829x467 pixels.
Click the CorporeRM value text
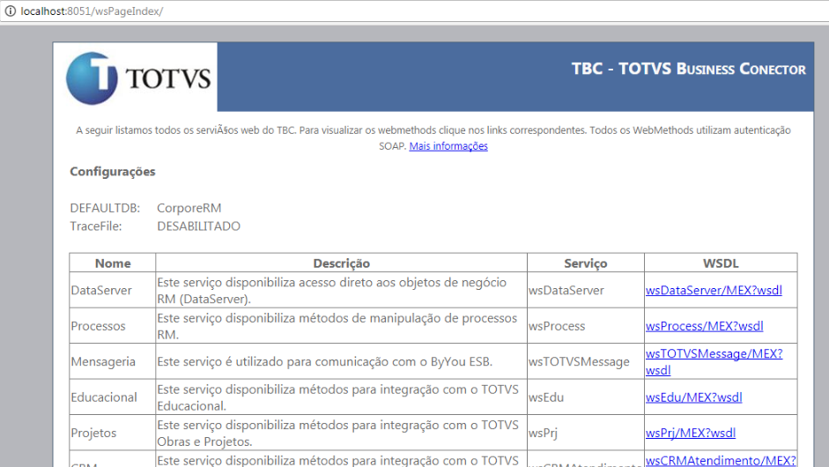pyautogui.click(x=189, y=208)
